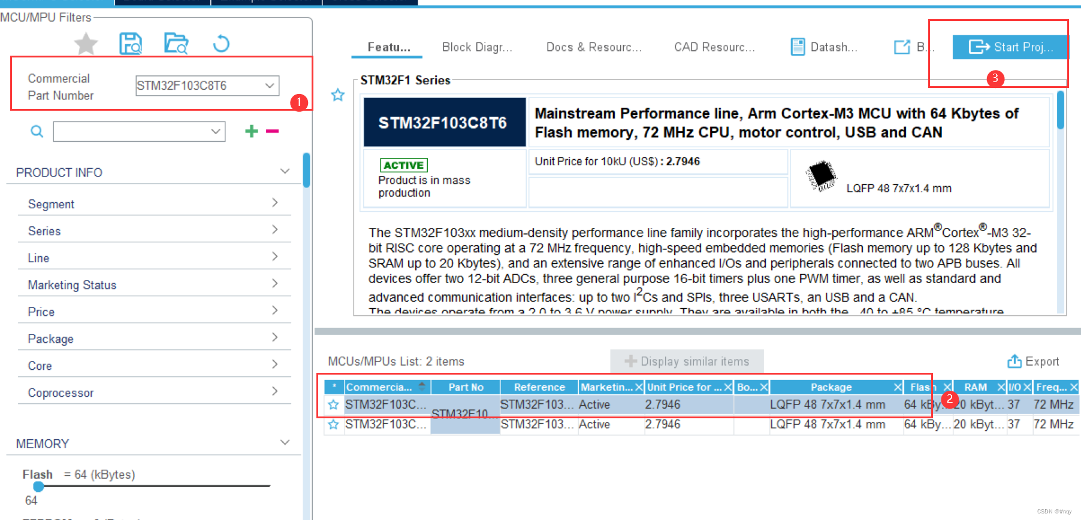Open the Docs & Resources tab
This screenshot has height=520, width=1081.
click(594, 47)
